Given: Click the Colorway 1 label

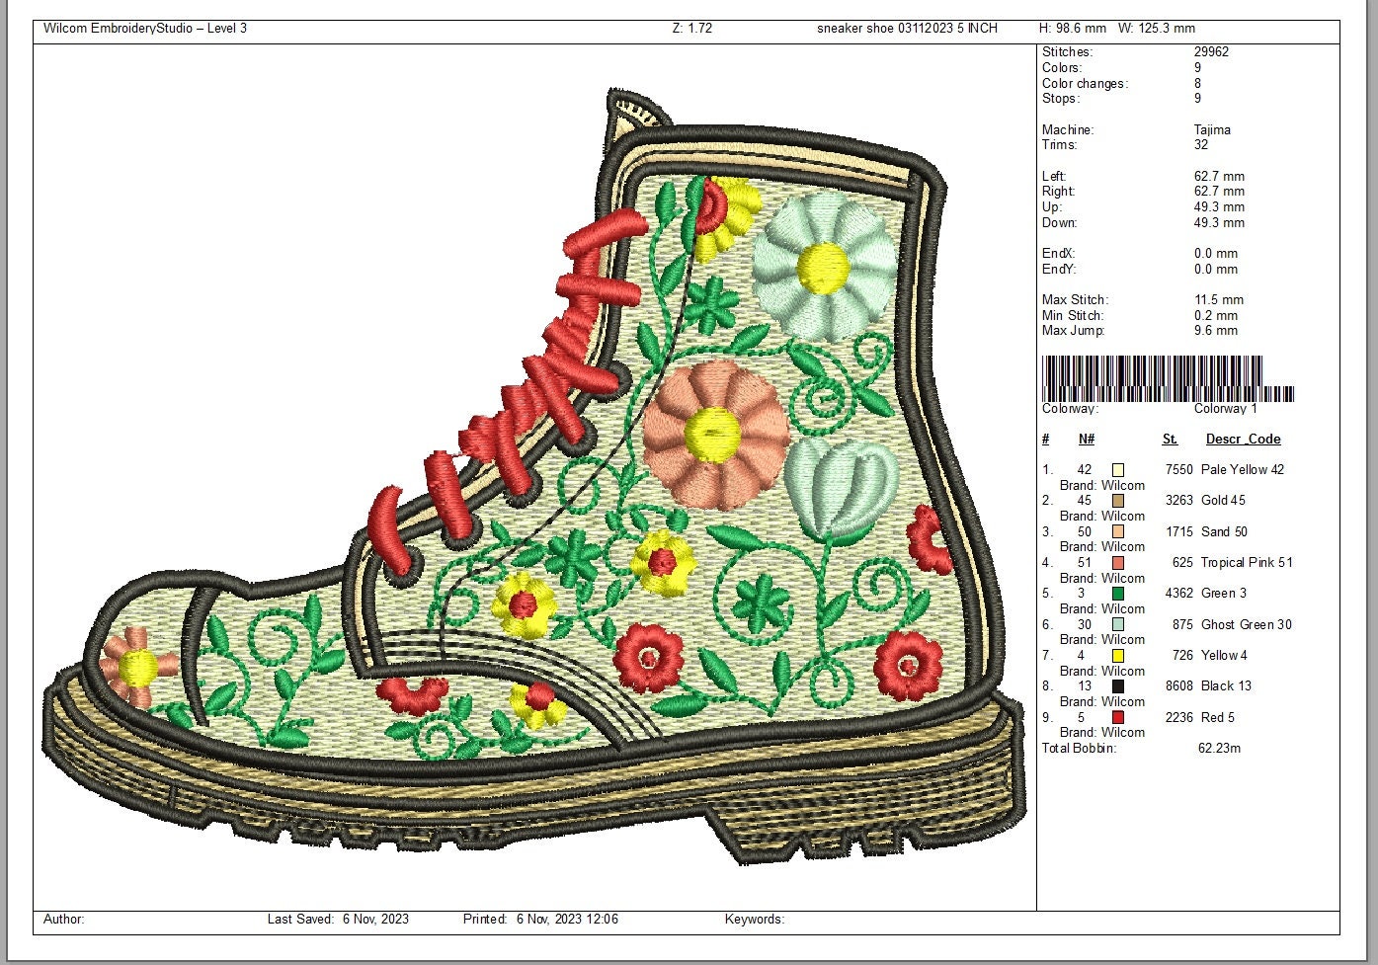Looking at the screenshot, I should click(1225, 408).
